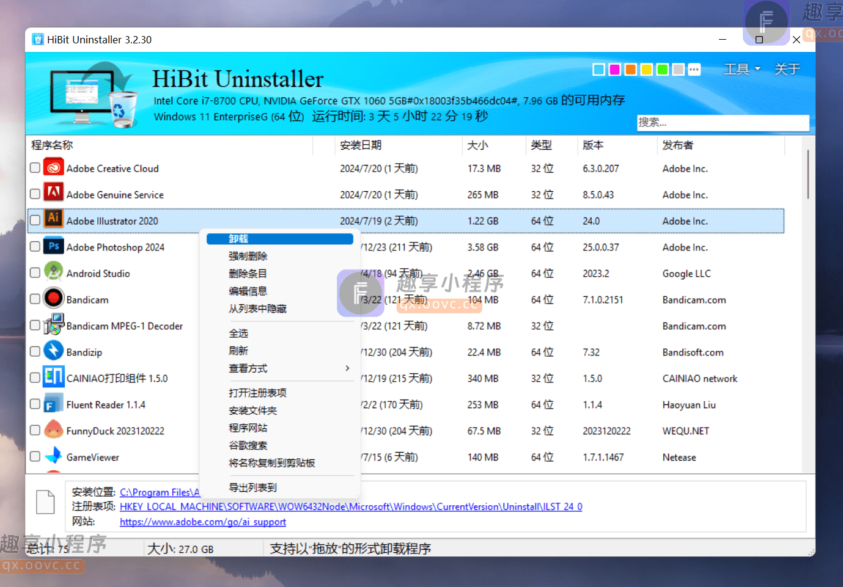The height and width of the screenshot is (587, 843).
Task: Sort list by 安装日期 column
Action: click(x=398, y=145)
